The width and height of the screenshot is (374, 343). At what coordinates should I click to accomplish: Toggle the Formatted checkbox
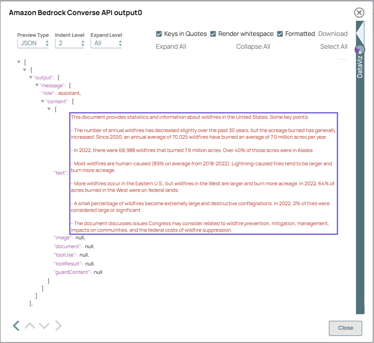click(x=280, y=34)
